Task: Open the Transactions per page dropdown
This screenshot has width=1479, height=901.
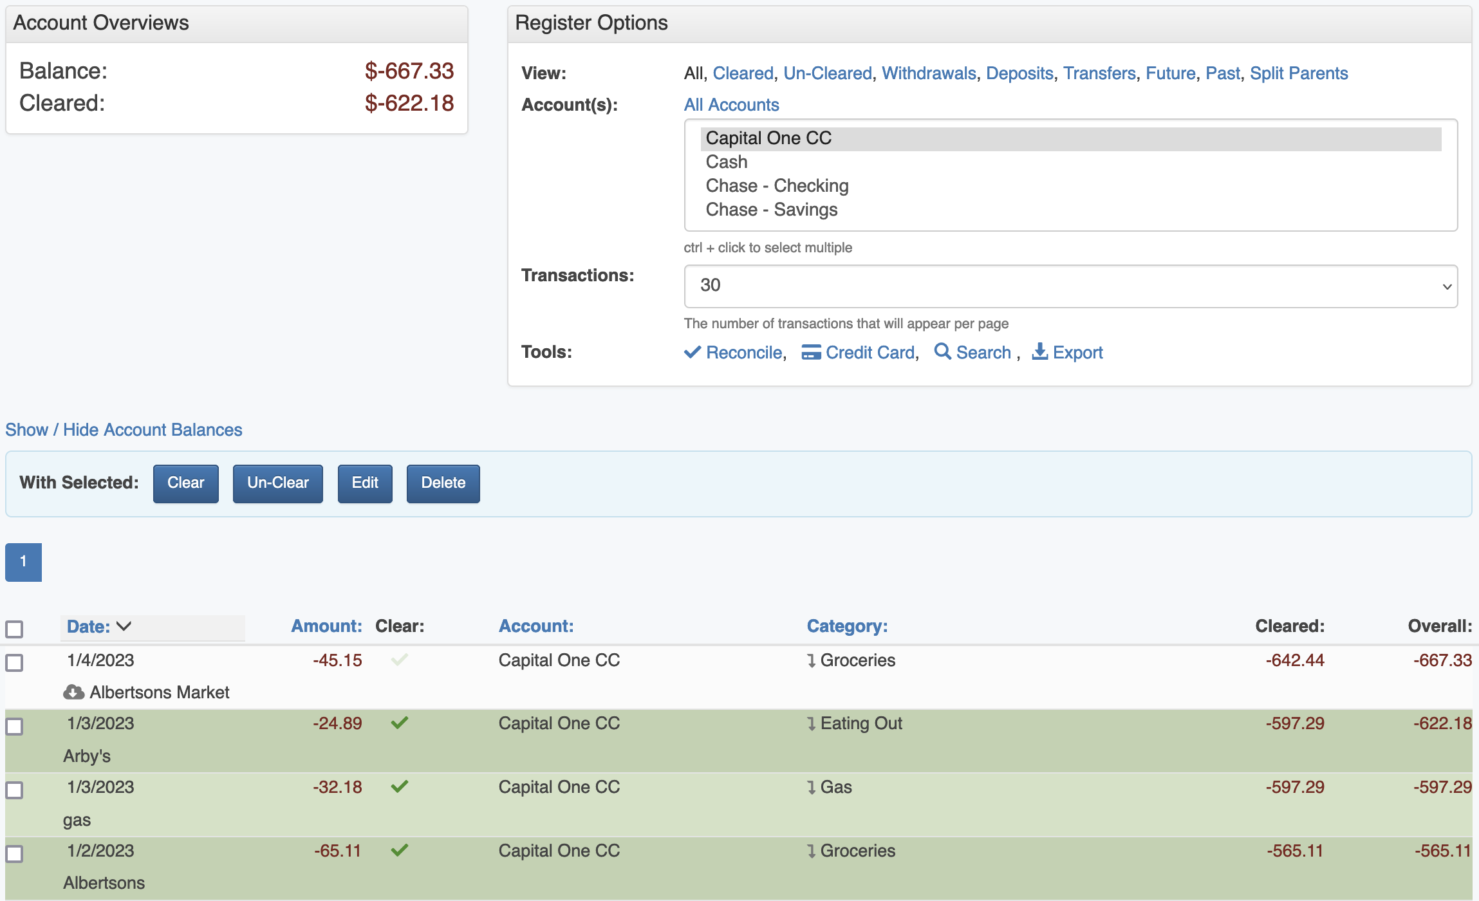Action: [1070, 286]
